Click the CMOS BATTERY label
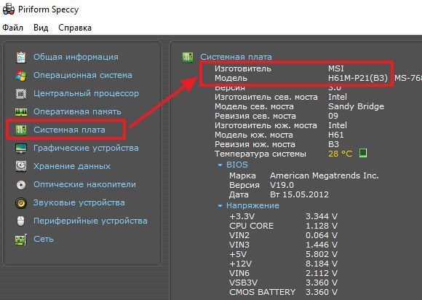This screenshot has width=422, height=300. pos(262,292)
